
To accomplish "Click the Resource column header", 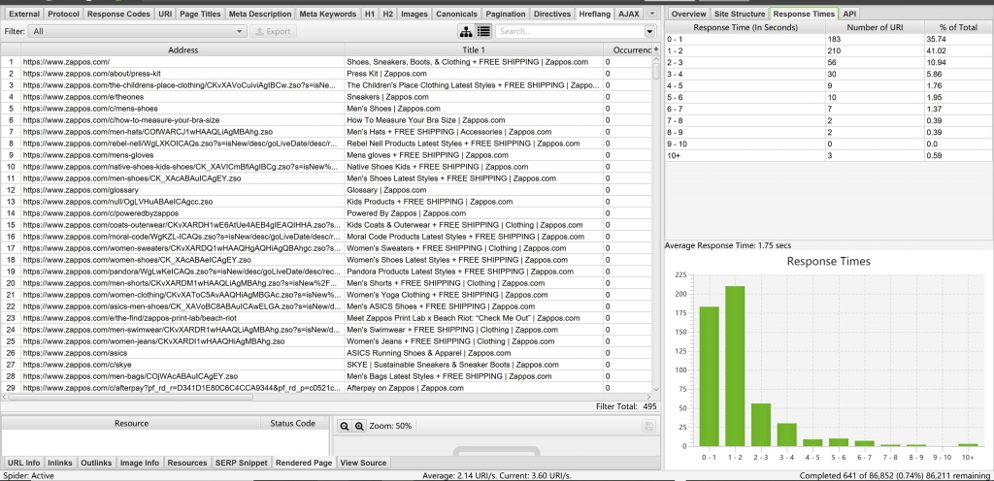I will (x=131, y=423).
